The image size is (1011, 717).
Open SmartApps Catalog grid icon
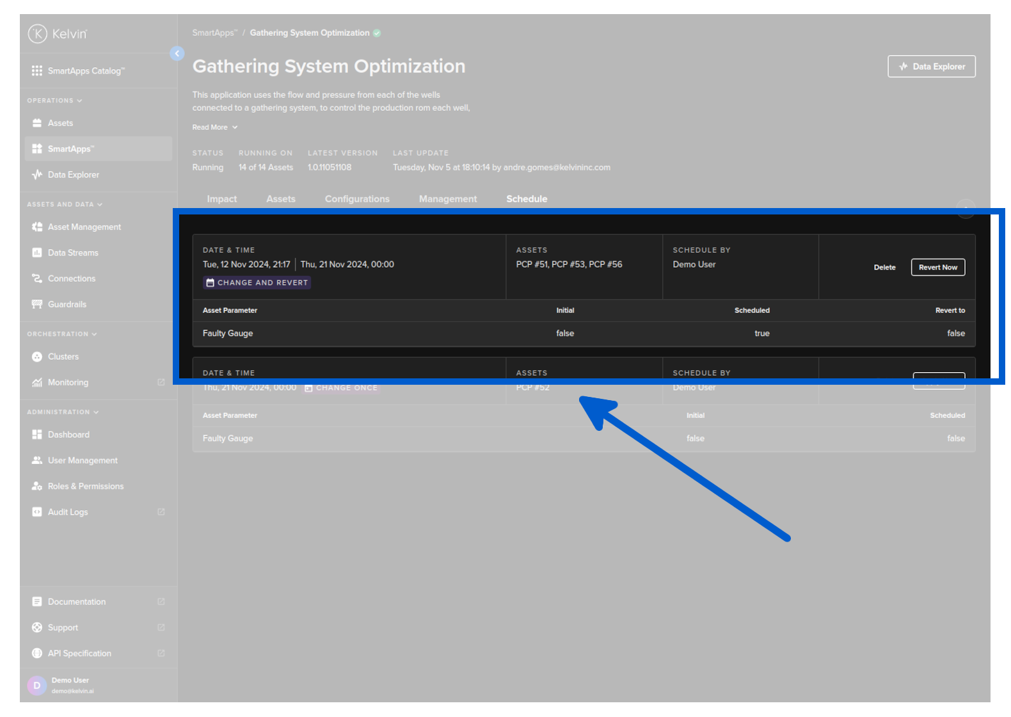37,70
